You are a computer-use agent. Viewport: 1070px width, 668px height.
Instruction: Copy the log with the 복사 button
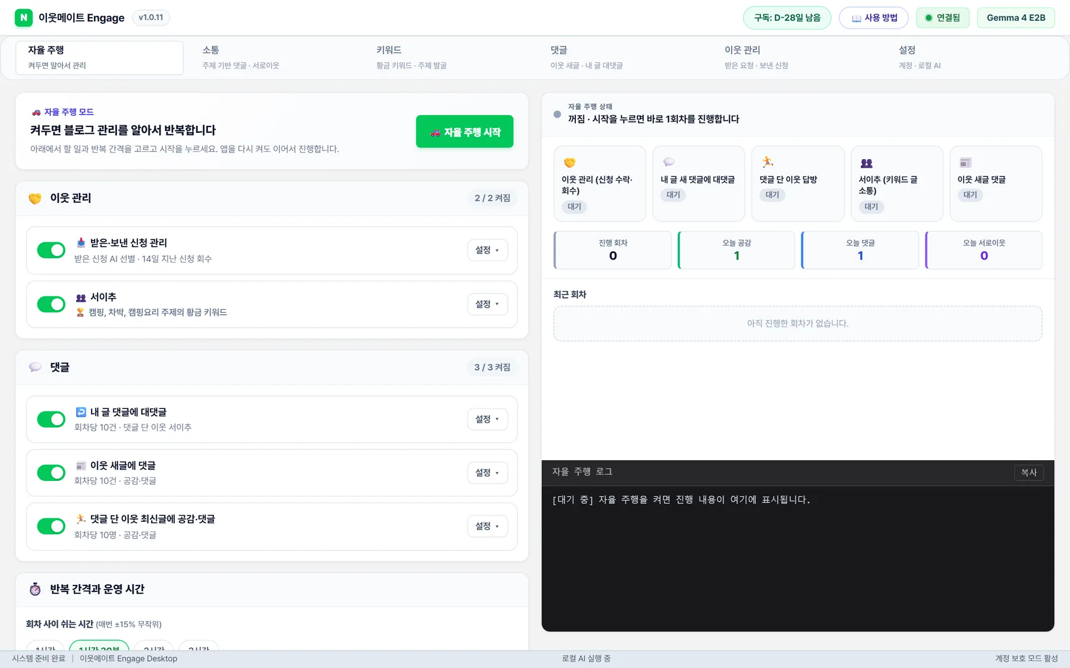(1029, 473)
